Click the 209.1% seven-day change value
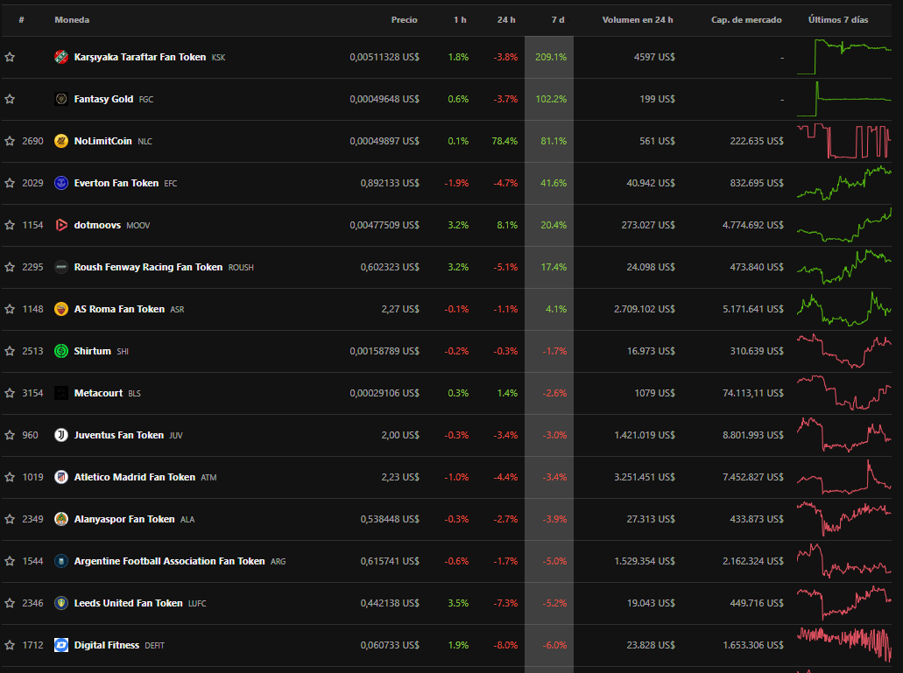The height and width of the screenshot is (673, 903). pos(551,57)
